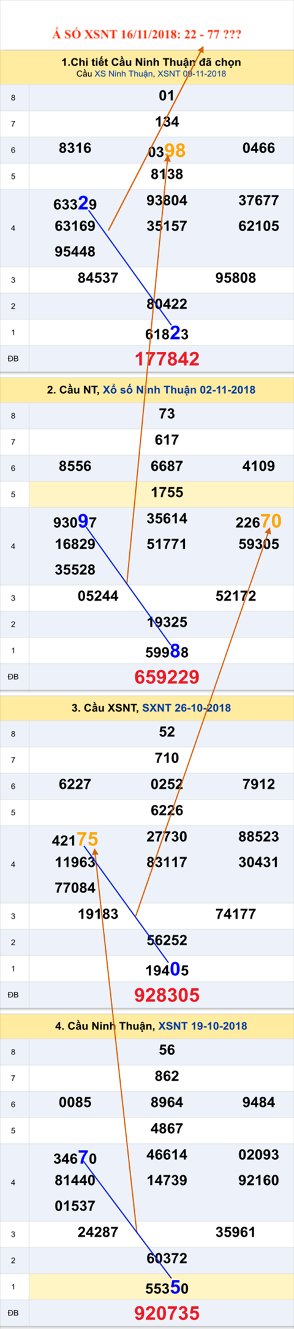Select number 80422
The height and width of the screenshot is (1329, 294).
167,304
